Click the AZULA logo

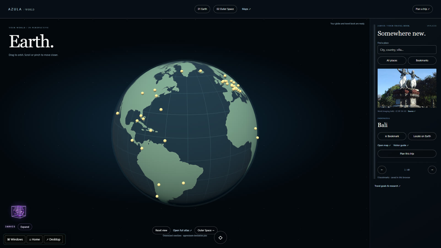[15, 9]
